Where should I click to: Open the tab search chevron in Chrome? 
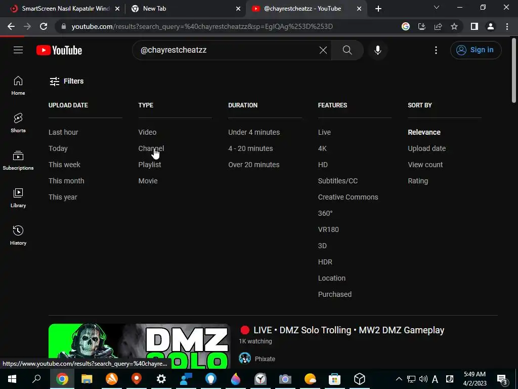pos(437,7)
